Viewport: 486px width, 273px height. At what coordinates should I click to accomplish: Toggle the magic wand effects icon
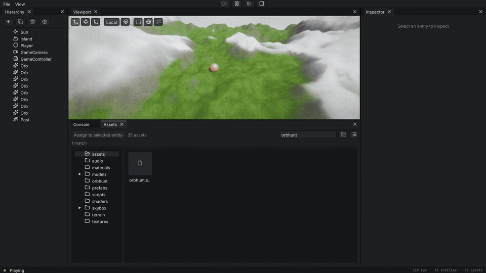coord(158,22)
